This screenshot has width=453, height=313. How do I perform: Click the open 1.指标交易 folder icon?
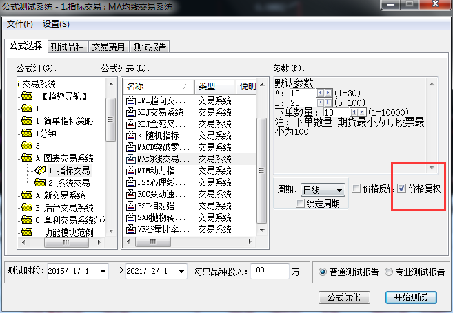pyautogui.click(x=40, y=171)
